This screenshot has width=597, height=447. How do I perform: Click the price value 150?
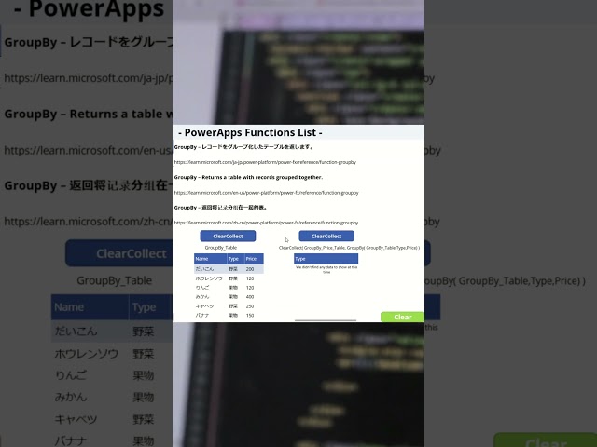click(x=250, y=315)
